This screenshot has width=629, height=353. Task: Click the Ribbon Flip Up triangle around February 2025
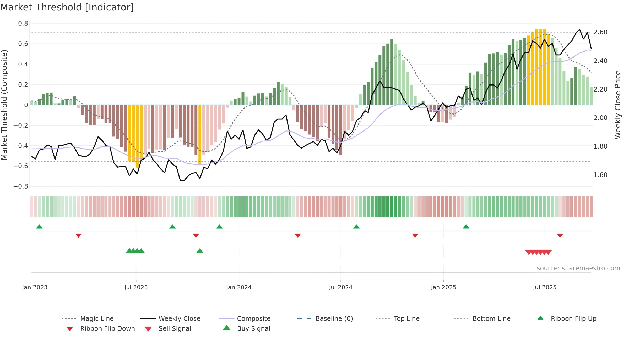466,226
